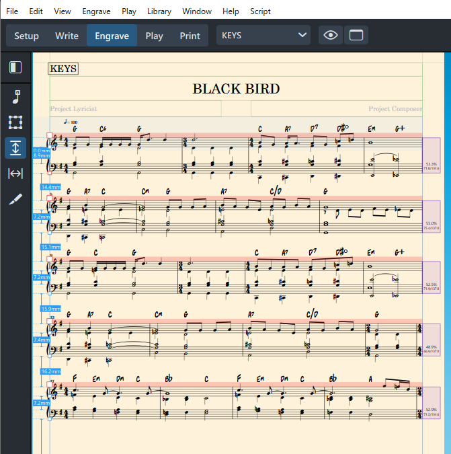The width and height of the screenshot is (451, 454).
Task: Click the 8.9mm staff spacing value
Action: tap(42, 155)
